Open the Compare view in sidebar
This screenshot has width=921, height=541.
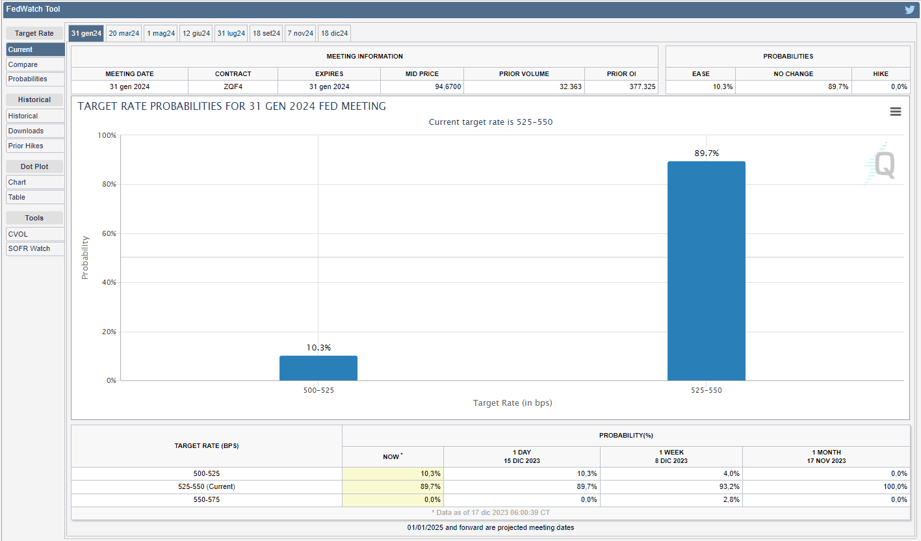click(35, 64)
